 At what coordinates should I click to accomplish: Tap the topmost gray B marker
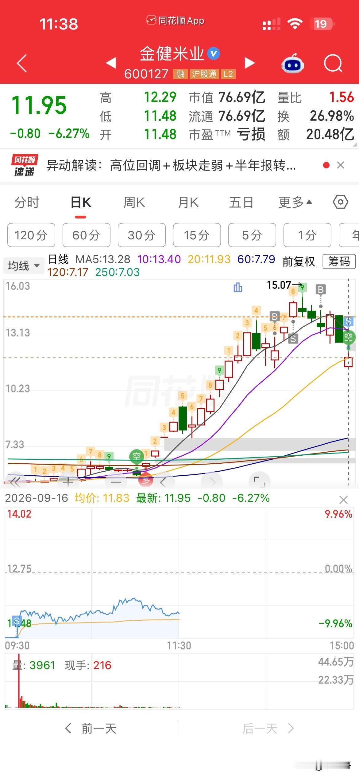321,289
